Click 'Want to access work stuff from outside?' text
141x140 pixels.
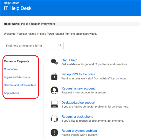[94, 78]
